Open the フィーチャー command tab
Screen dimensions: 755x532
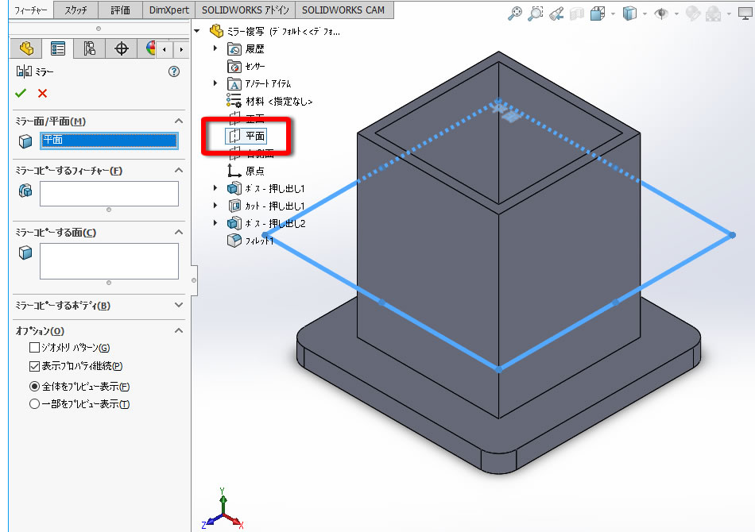(31, 10)
